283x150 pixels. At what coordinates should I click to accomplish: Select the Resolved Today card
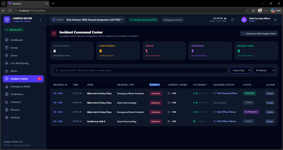(256, 51)
